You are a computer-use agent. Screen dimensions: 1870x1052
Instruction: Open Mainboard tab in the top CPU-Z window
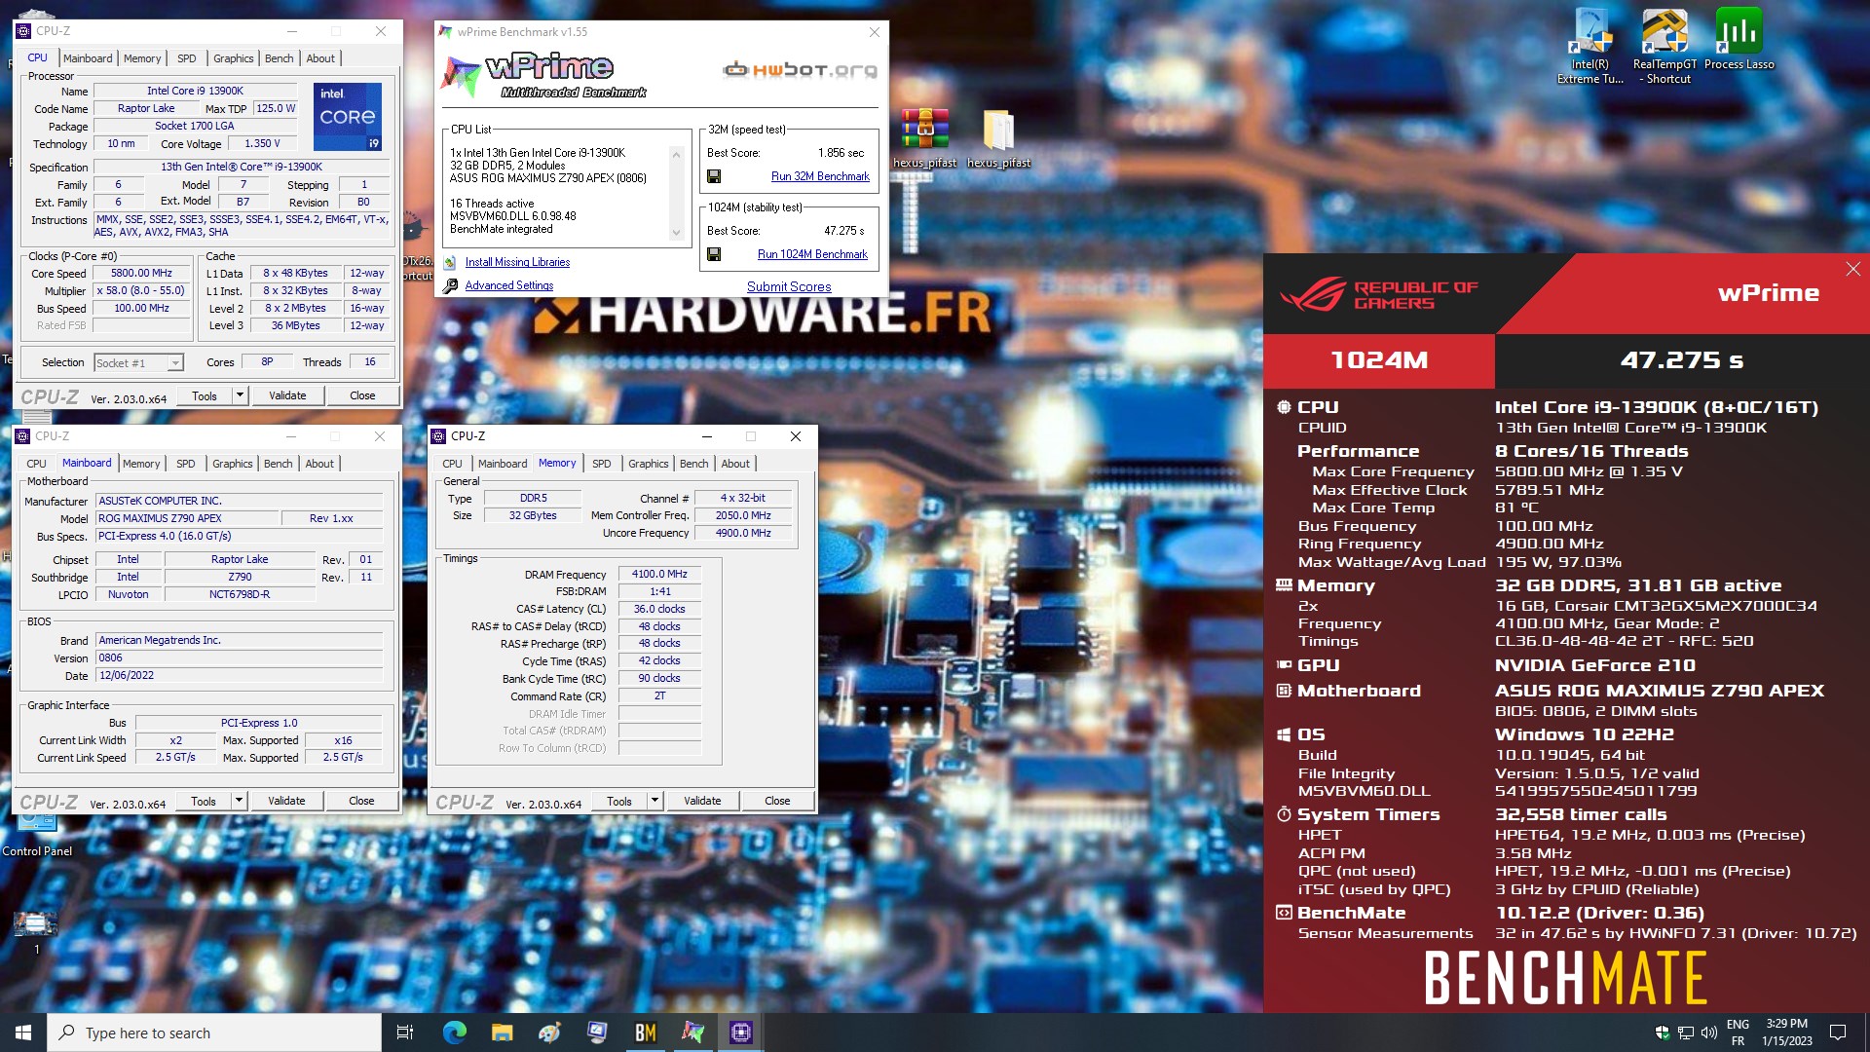click(x=88, y=58)
